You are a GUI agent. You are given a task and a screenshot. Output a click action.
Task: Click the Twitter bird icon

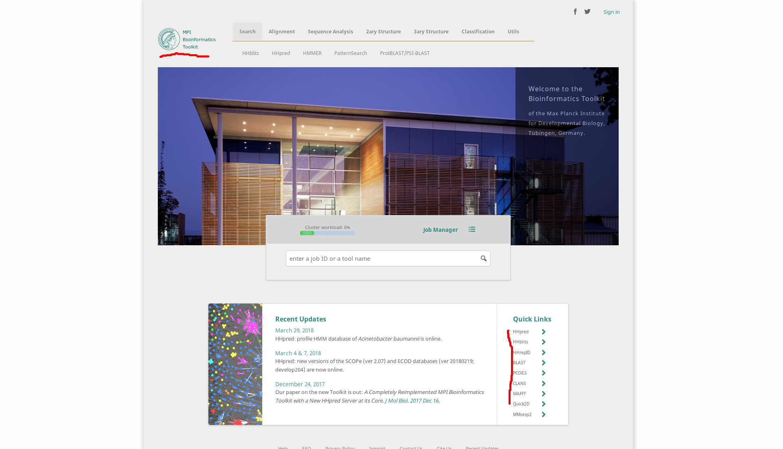pyautogui.click(x=587, y=12)
